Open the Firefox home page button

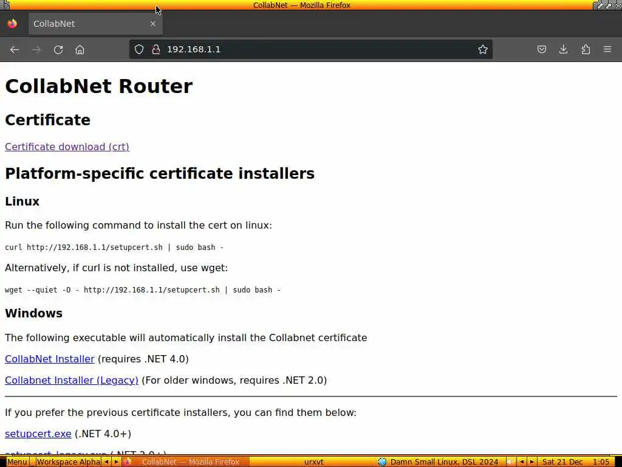point(80,50)
